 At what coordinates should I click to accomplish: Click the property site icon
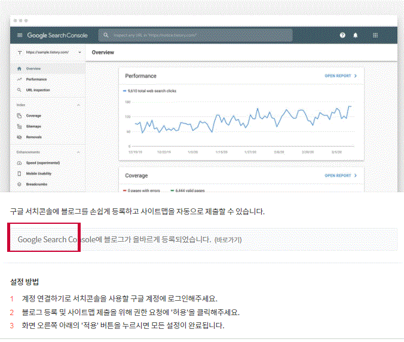tap(20, 53)
